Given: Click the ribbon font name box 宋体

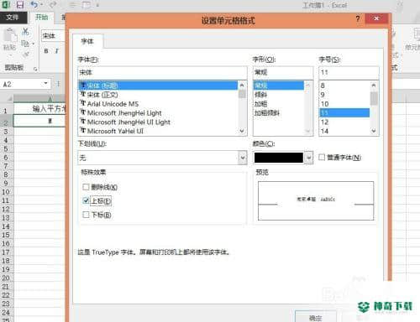Looking at the screenshot, I should click(53, 36).
